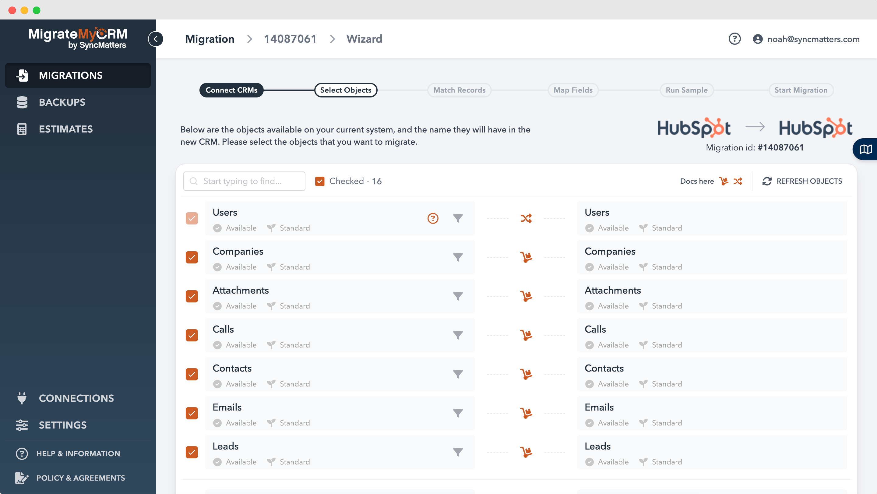Open the filter funnel on the Attachments row
Viewport: 877px width, 494px height.
click(x=458, y=296)
